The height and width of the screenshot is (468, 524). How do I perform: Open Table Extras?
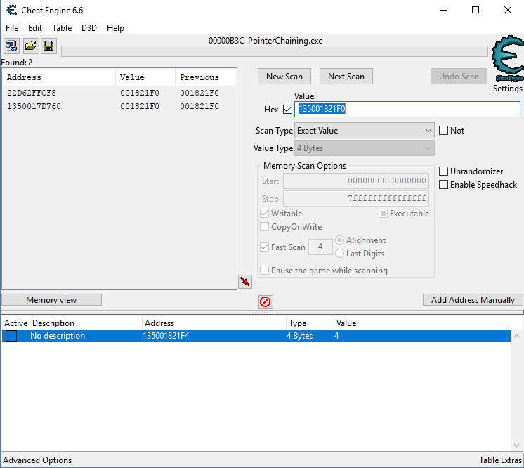coord(500,460)
